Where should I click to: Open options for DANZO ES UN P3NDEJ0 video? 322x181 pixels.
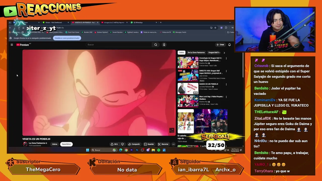tap(226, 84)
